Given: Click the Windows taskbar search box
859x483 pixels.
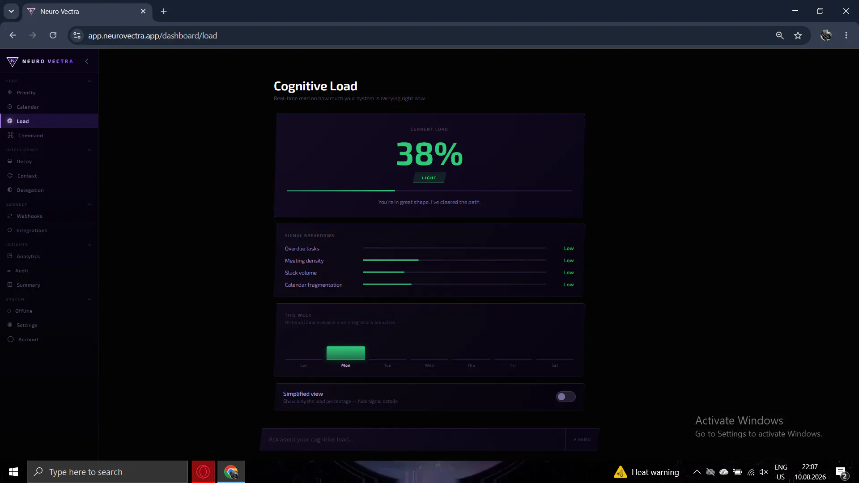Looking at the screenshot, I should click(x=107, y=472).
